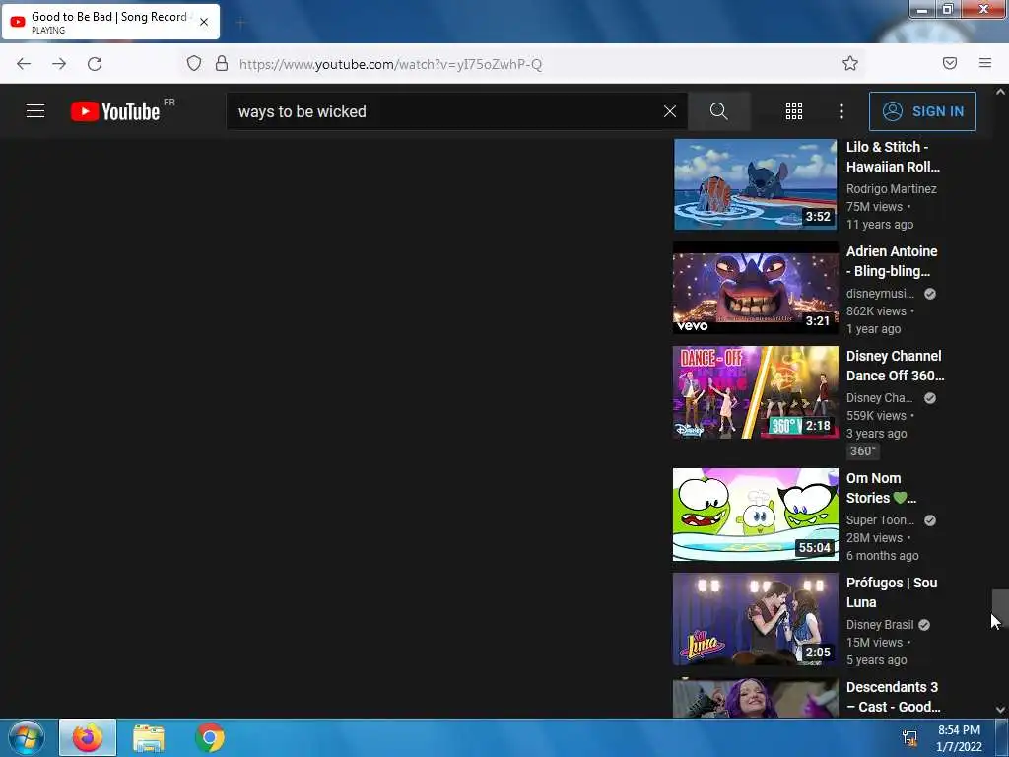1009x757 pixels.
Task: Open Descendants 3 Cast video thumbnail
Action: pos(756,697)
